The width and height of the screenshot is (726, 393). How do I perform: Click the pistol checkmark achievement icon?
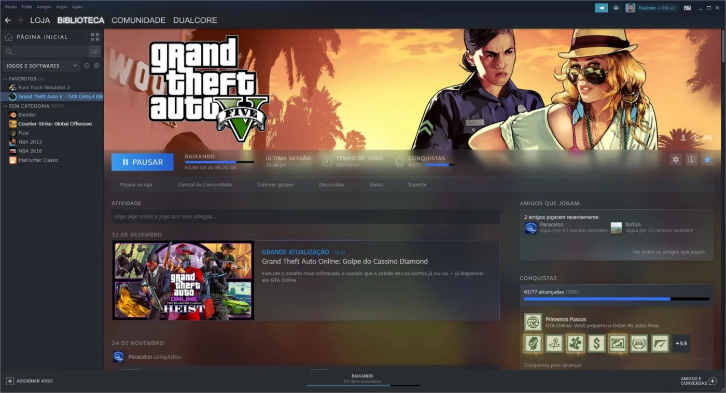[660, 343]
